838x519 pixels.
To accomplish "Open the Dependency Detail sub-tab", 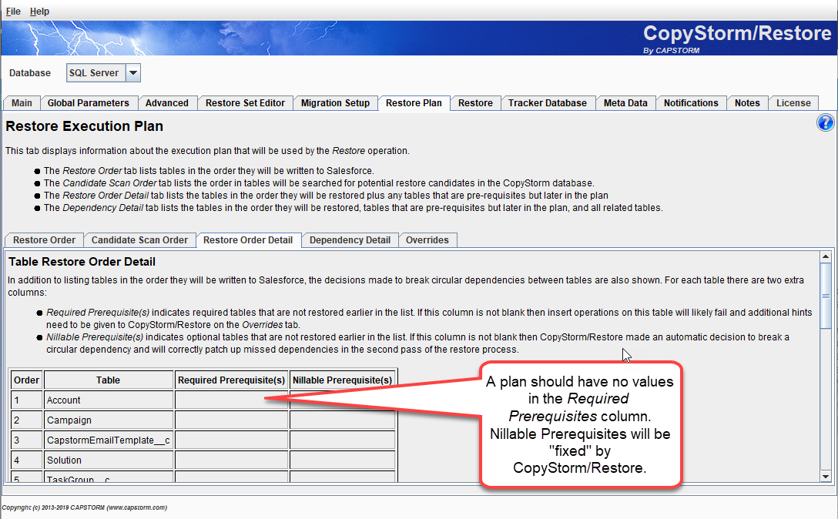I will pyautogui.click(x=350, y=240).
